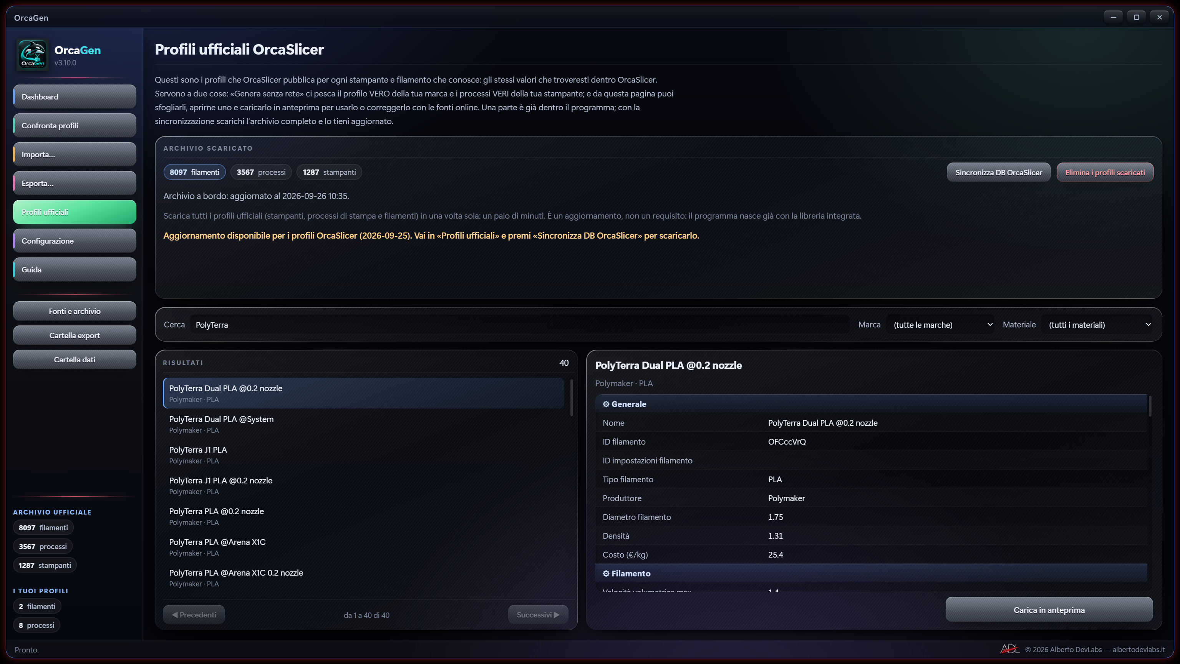Go to Successivi results page
This screenshot has width=1180, height=664.
(538, 615)
